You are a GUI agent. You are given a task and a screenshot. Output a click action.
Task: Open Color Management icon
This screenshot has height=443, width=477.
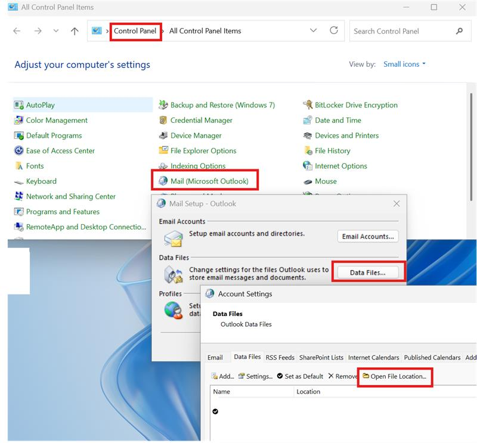pos(19,120)
